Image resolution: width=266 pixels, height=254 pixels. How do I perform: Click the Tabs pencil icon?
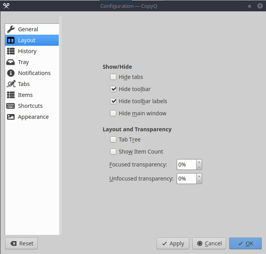[11, 84]
